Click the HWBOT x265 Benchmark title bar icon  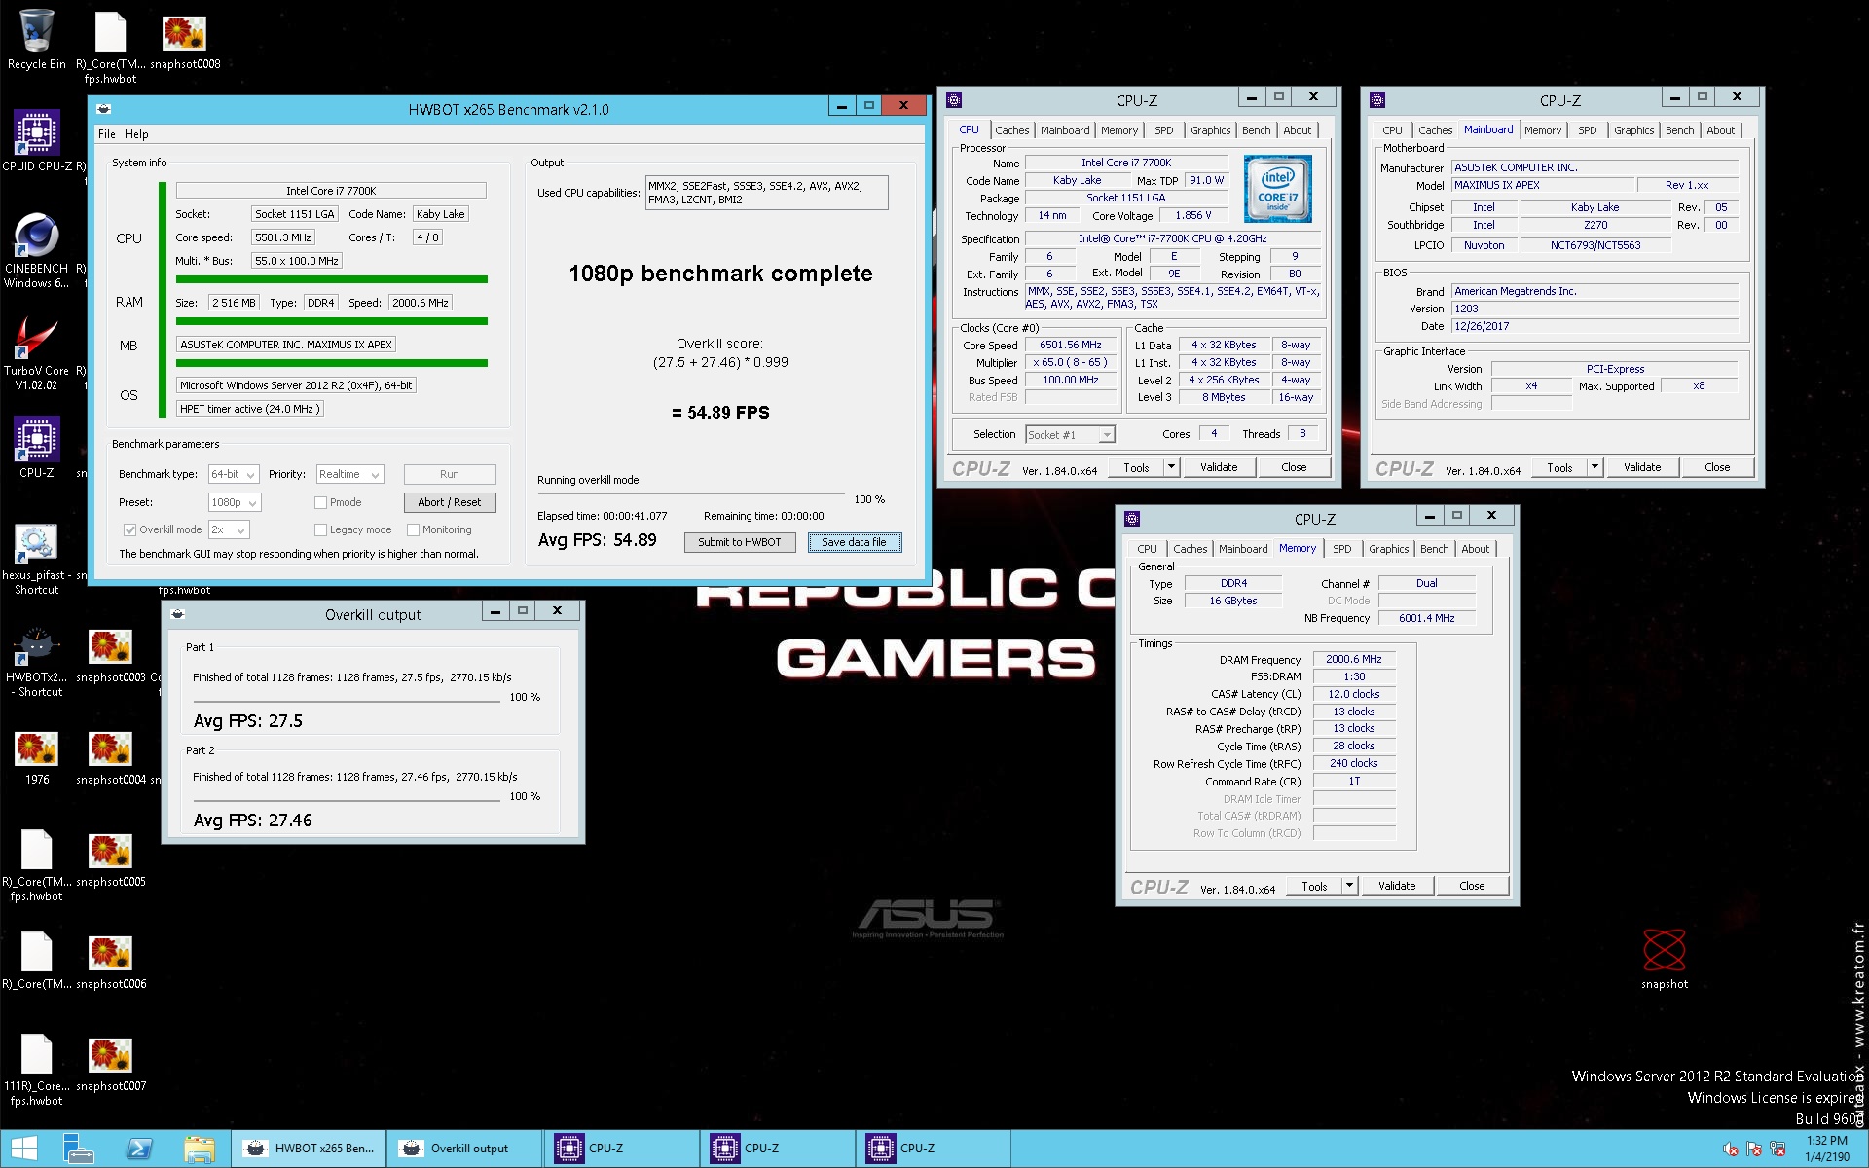pyautogui.click(x=104, y=109)
